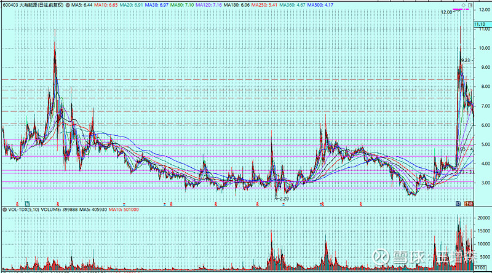This screenshot has width=492, height=273.
Task: Open the 财务 info marker on timeline
Action: (x=470, y=203)
